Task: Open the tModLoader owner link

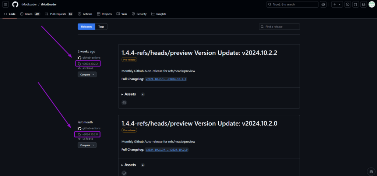Action: tap(29, 4)
